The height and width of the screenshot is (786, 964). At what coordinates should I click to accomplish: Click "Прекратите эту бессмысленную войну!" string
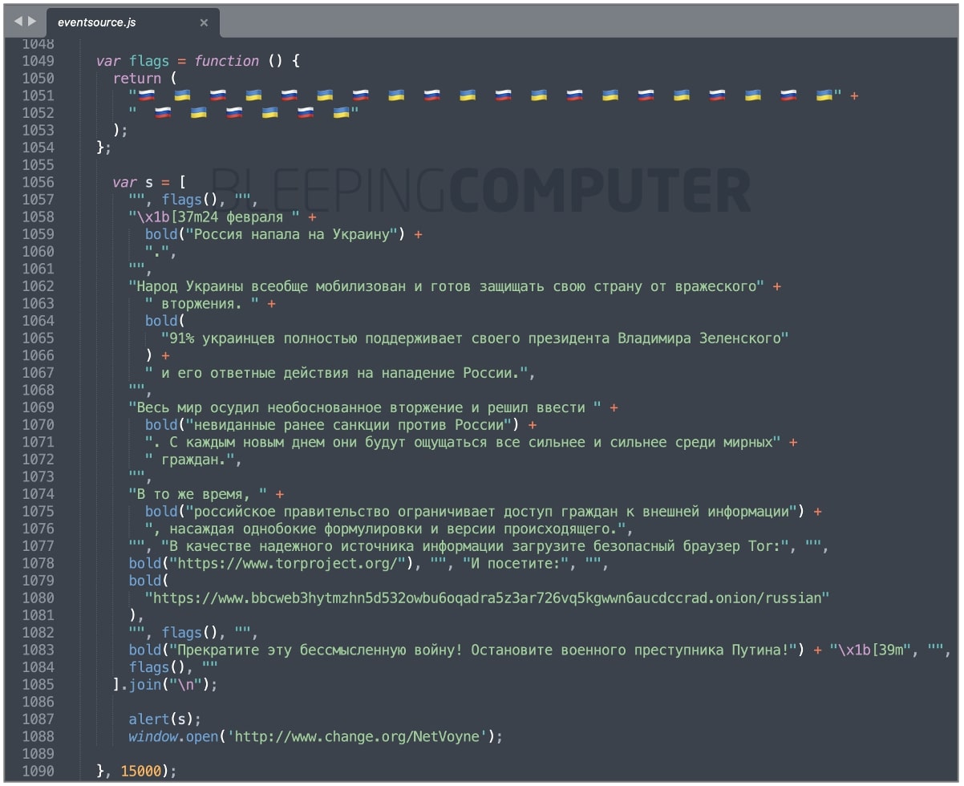tap(483, 650)
